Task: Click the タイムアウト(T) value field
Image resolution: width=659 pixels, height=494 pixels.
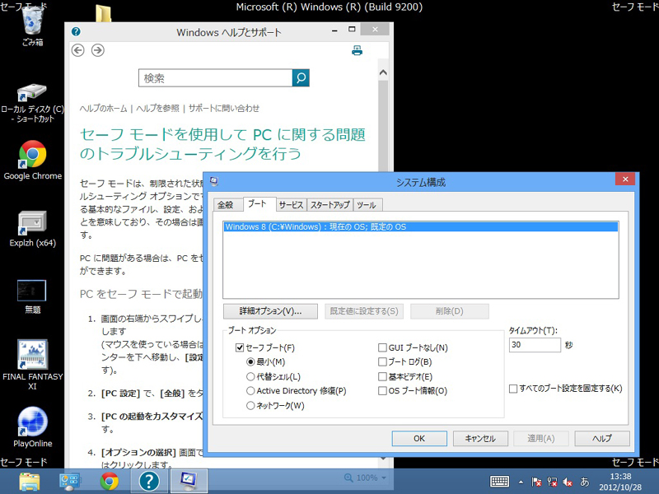Action: (535, 345)
